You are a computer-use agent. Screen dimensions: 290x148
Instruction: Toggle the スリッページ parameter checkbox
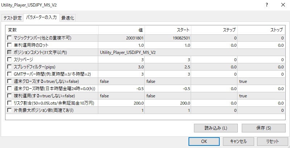pyautogui.click(x=9, y=59)
